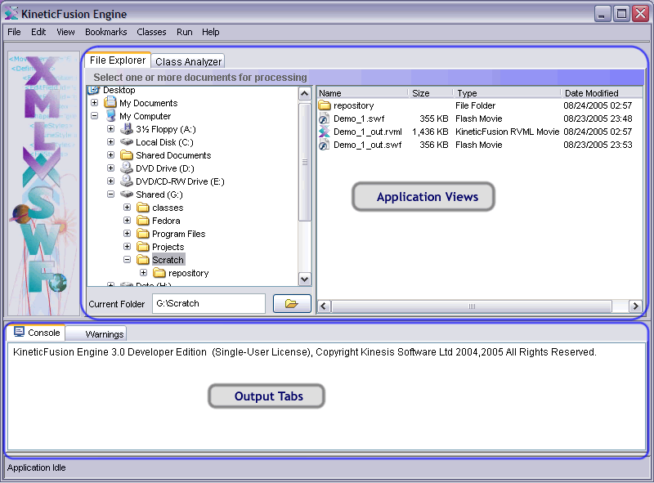Expand the classes folder node
The image size is (654, 483).
(128, 208)
